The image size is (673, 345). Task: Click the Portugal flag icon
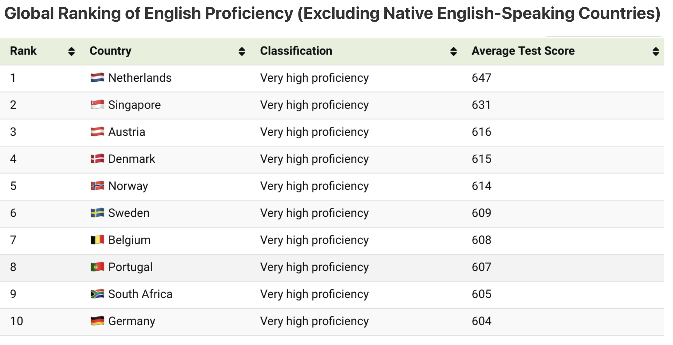point(97,267)
